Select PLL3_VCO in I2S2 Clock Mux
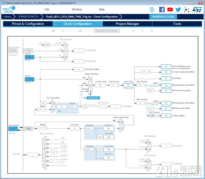This screenshot has width=205, height=179. 149,149
